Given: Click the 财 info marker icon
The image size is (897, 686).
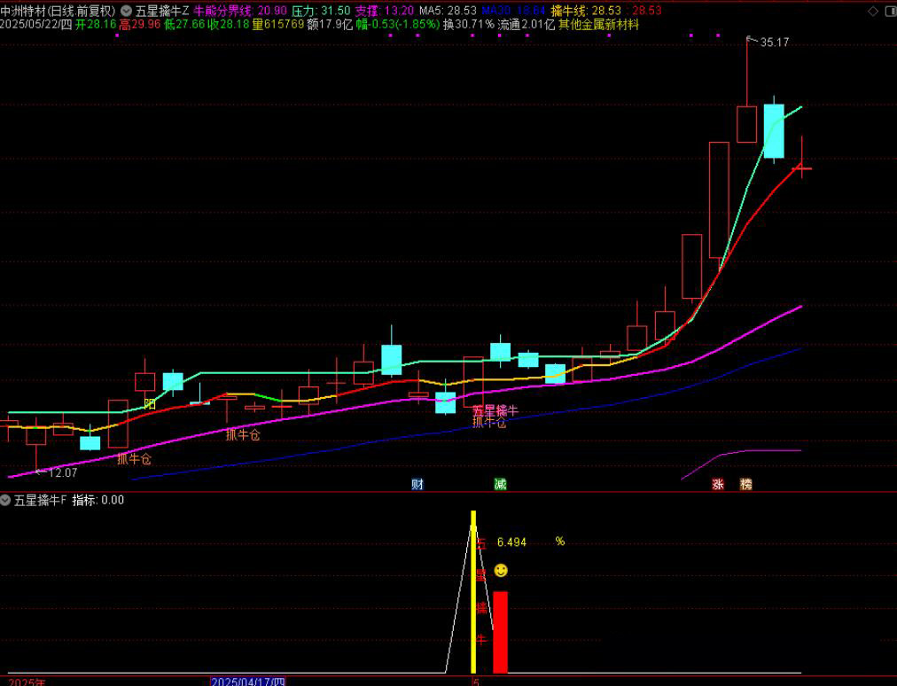Looking at the screenshot, I should [417, 484].
